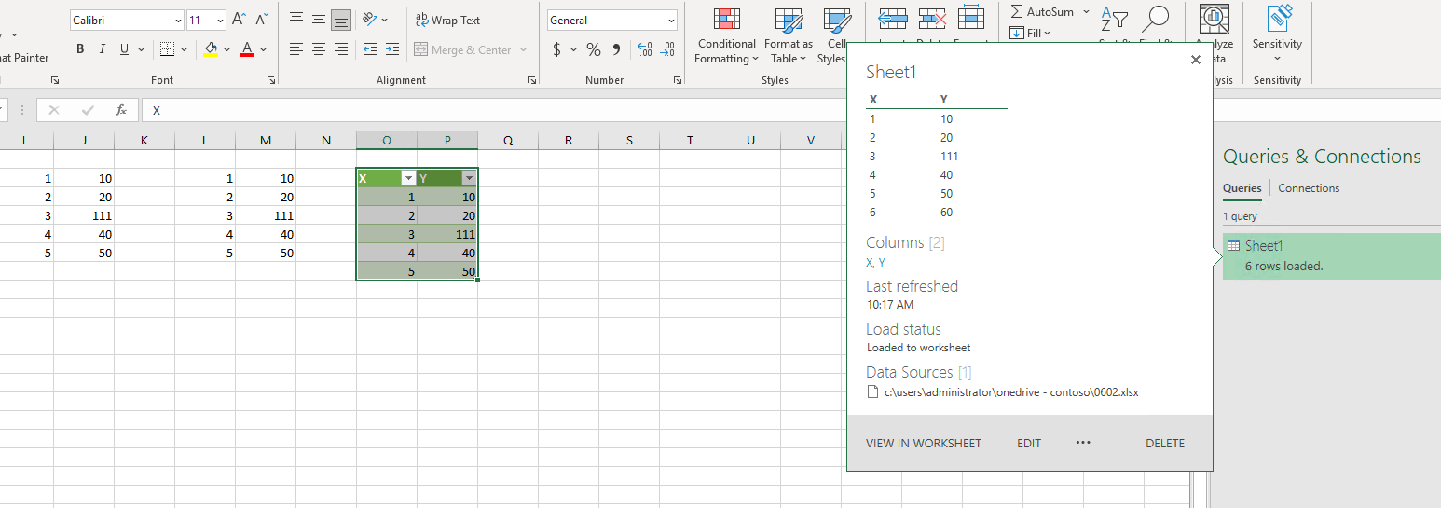The image size is (1441, 508).
Task: Middle align cell contents
Action: 319,20
